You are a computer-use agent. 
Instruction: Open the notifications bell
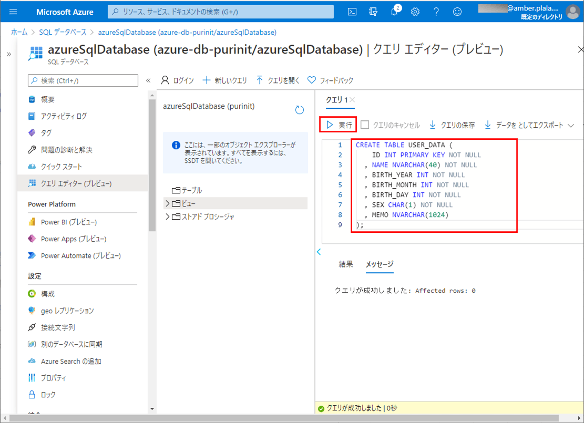(394, 12)
